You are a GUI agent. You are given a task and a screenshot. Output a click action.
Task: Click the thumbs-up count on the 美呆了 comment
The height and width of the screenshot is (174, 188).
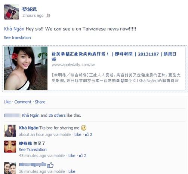point(83,156)
